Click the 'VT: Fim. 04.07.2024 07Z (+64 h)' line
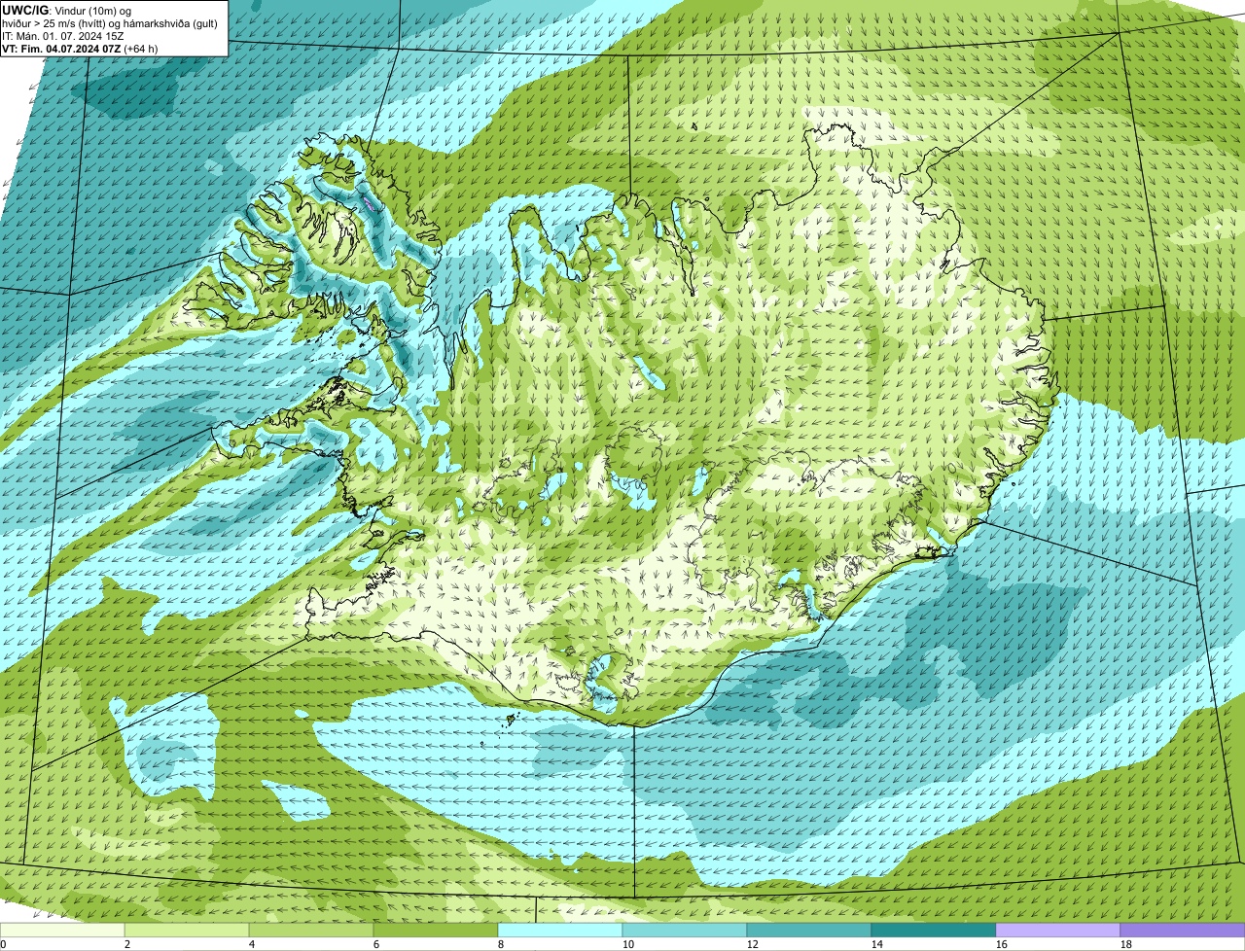Image resolution: width=1245 pixels, height=951 pixels. point(80,49)
